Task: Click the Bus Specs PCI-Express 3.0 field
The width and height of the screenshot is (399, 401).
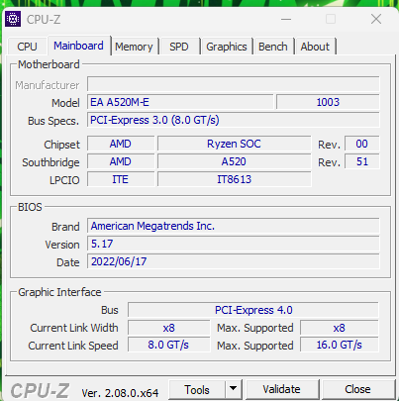Action: pyautogui.click(x=234, y=120)
